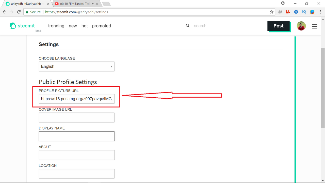Click the DISPLAY NAME label

(52, 128)
